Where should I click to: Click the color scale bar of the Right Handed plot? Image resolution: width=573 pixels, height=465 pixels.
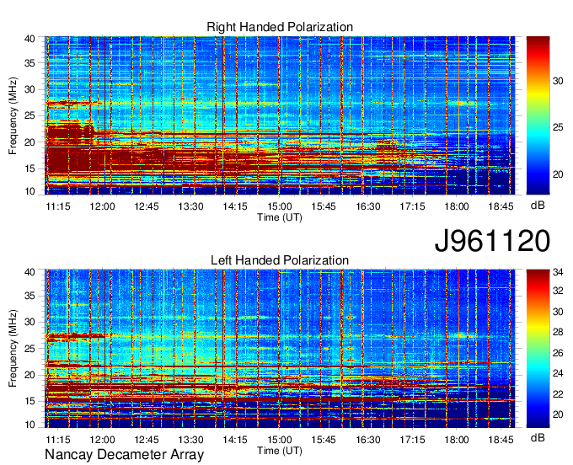(x=538, y=115)
